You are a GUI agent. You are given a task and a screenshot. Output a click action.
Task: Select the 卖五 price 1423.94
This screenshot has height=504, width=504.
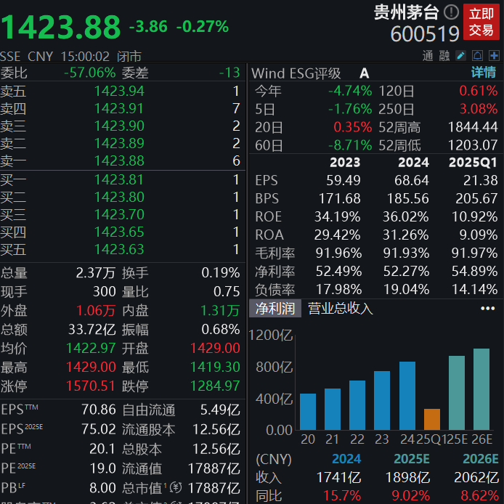point(119,92)
